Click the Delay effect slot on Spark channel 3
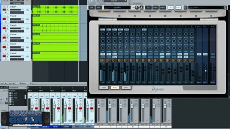230x129 pixels. pyautogui.click(x=114, y=57)
